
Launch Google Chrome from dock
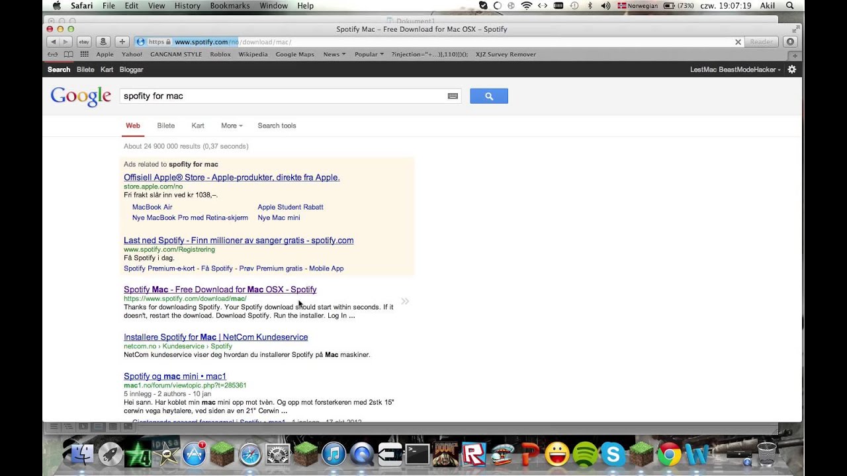pyautogui.click(x=669, y=454)
